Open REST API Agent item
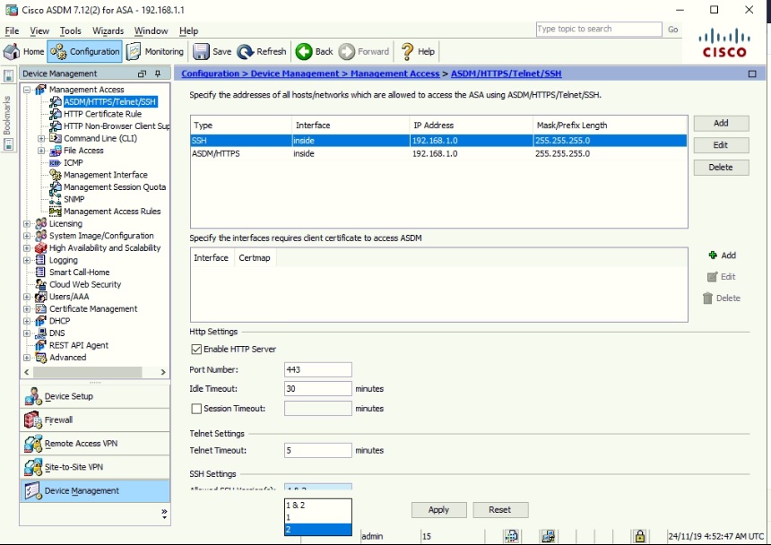771x545 pixels. 79,345
